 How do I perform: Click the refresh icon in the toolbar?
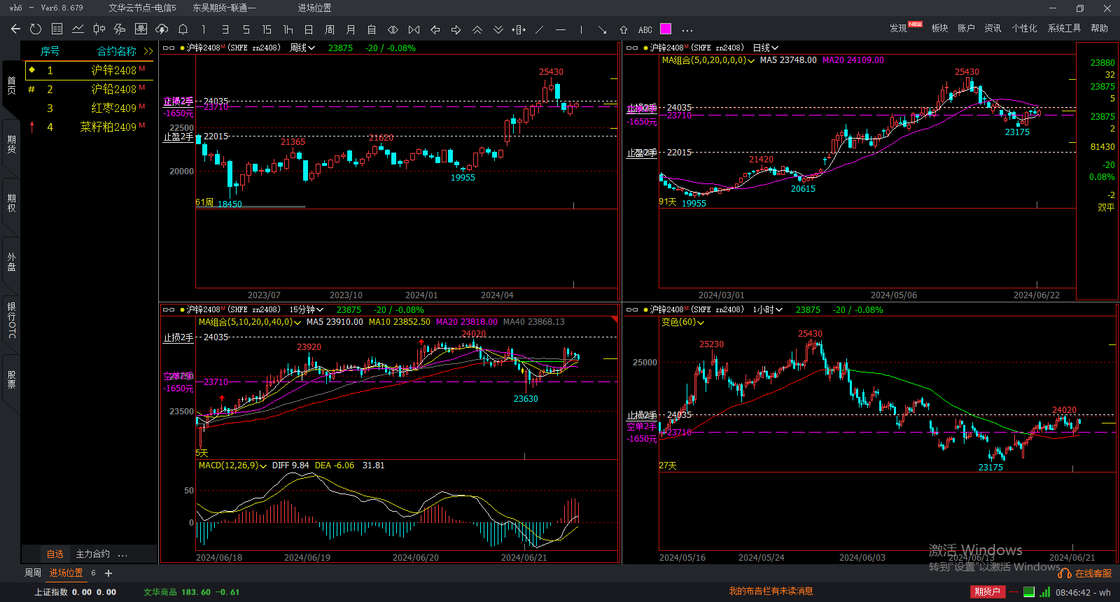[x=36, y=29]
